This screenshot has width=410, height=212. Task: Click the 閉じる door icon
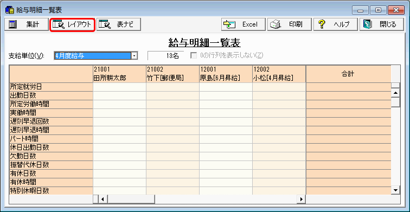(x=368, y=24)
